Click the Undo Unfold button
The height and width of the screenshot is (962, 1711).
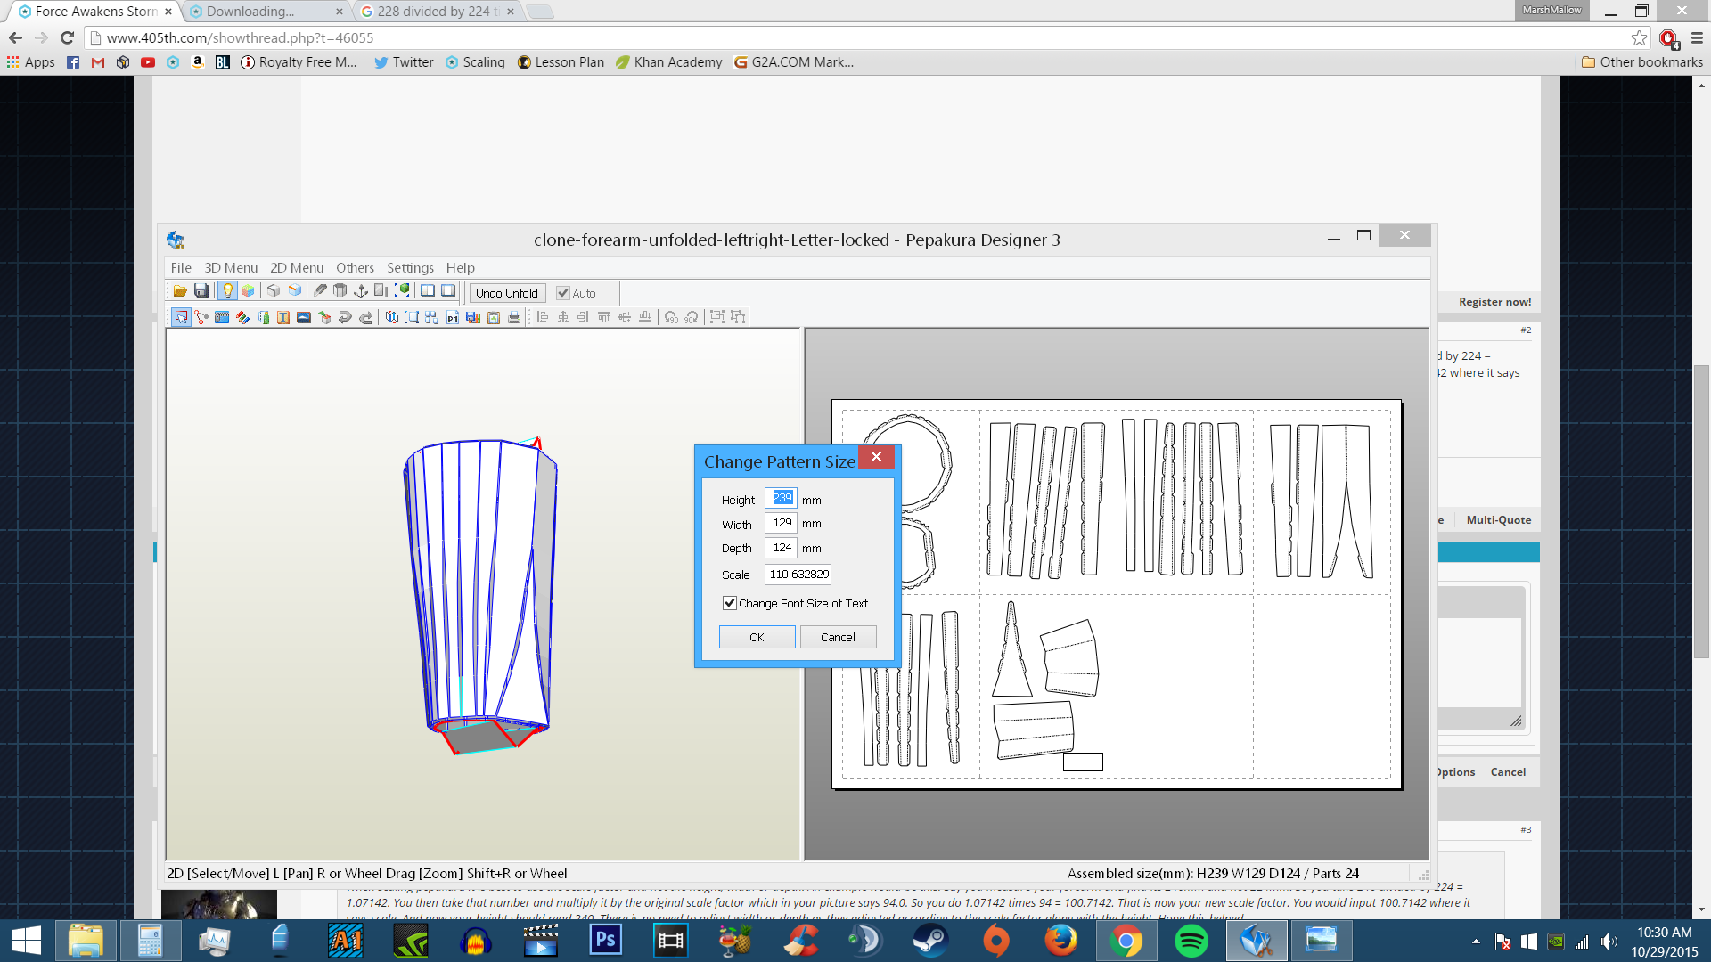click(506, 293)
